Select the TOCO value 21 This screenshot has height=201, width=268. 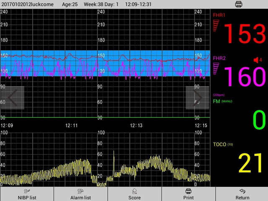[x=250, y=163]
